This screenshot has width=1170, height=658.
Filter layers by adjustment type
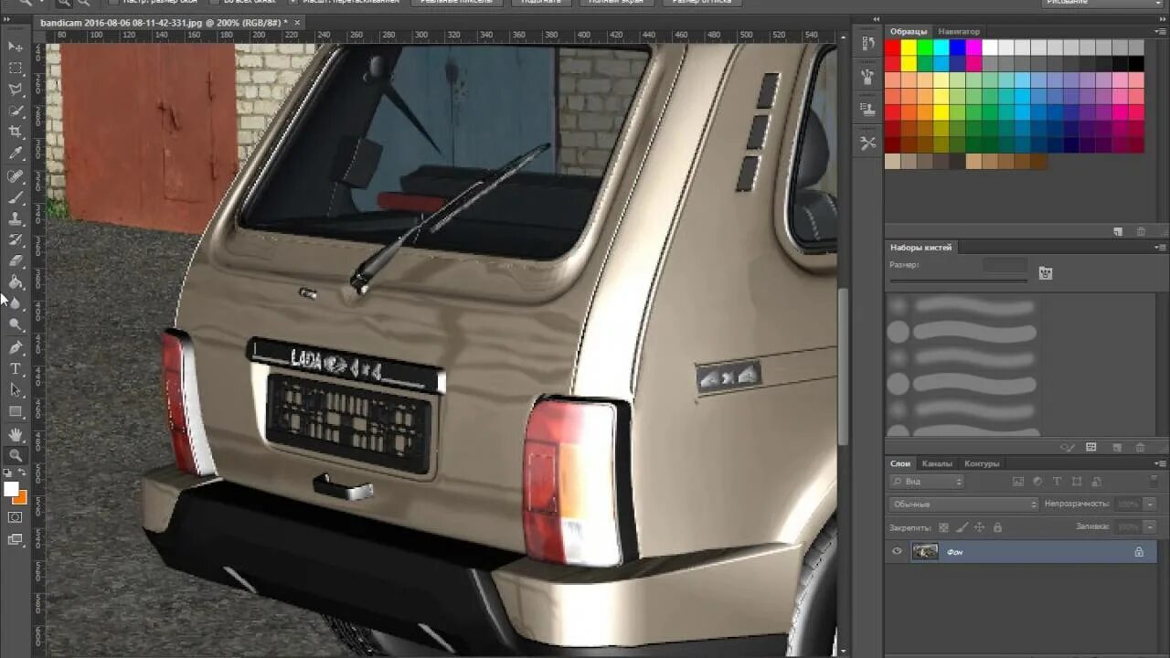point(1038,482)
